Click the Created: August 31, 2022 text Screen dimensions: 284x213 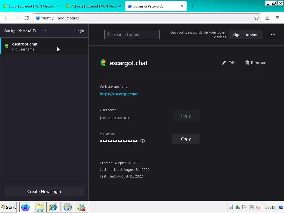[120, 163]
